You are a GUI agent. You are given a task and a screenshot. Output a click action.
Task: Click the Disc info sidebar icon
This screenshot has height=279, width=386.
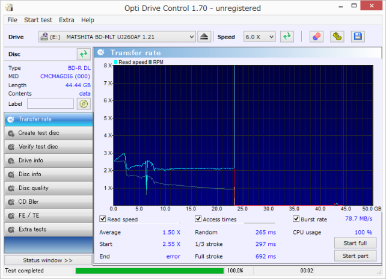click(11, 174)
